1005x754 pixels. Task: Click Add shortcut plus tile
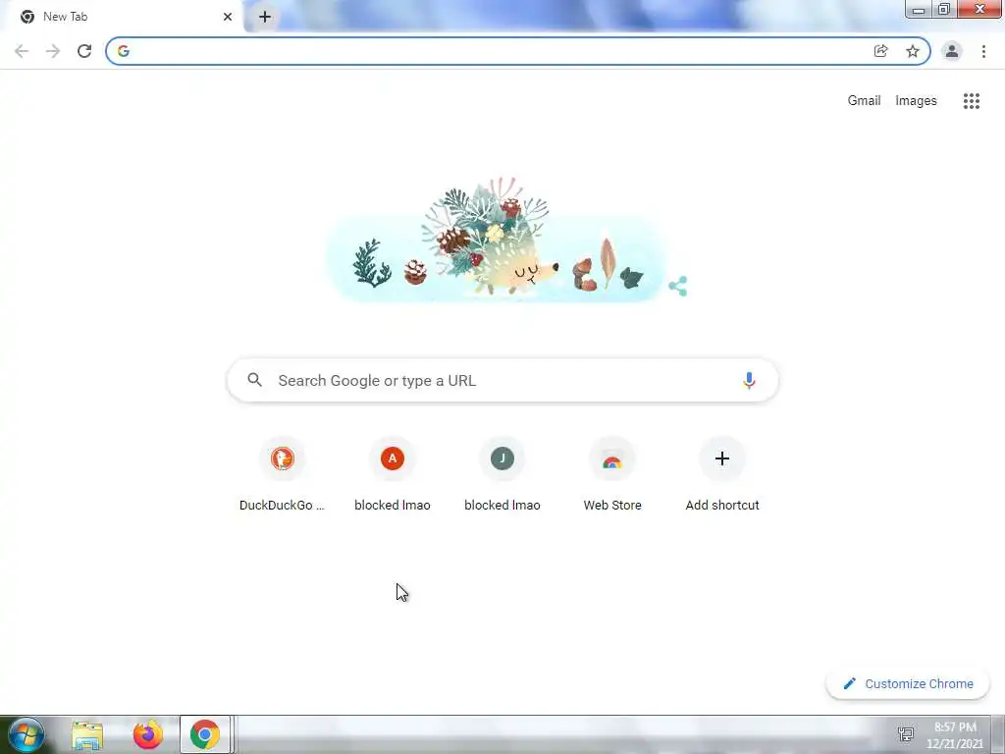(x=722, y=475)
